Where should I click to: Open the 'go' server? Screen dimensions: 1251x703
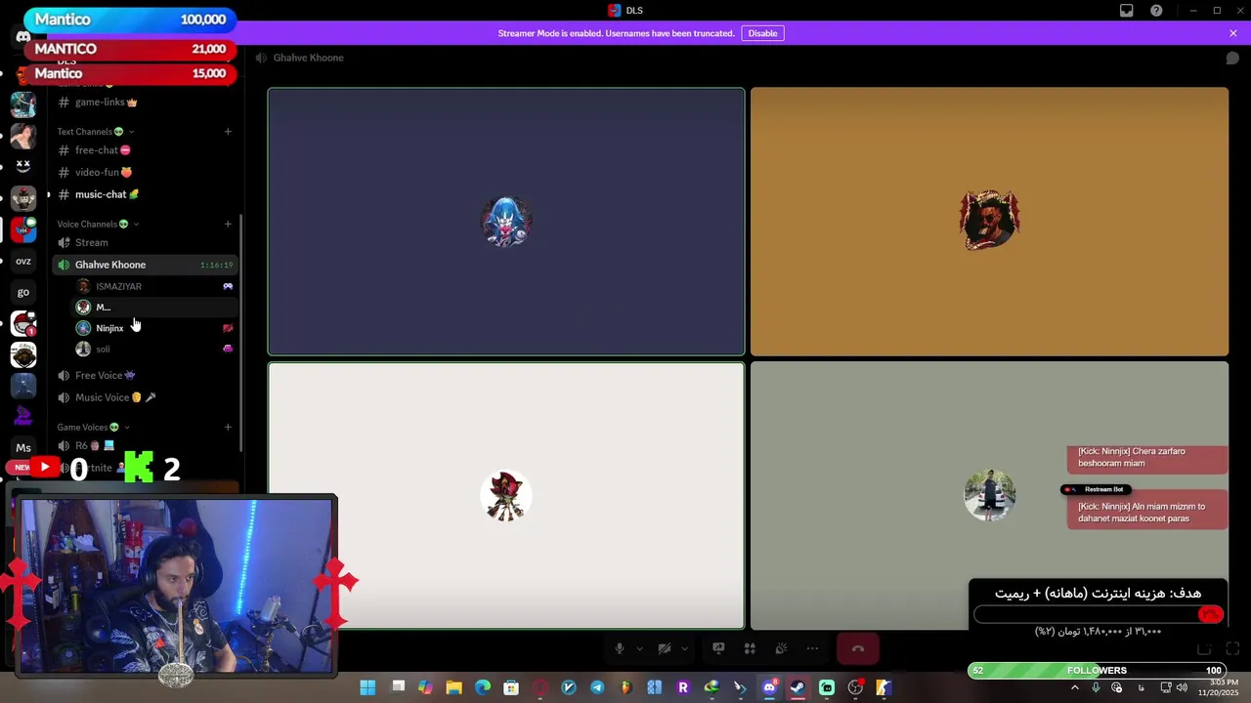23,292
